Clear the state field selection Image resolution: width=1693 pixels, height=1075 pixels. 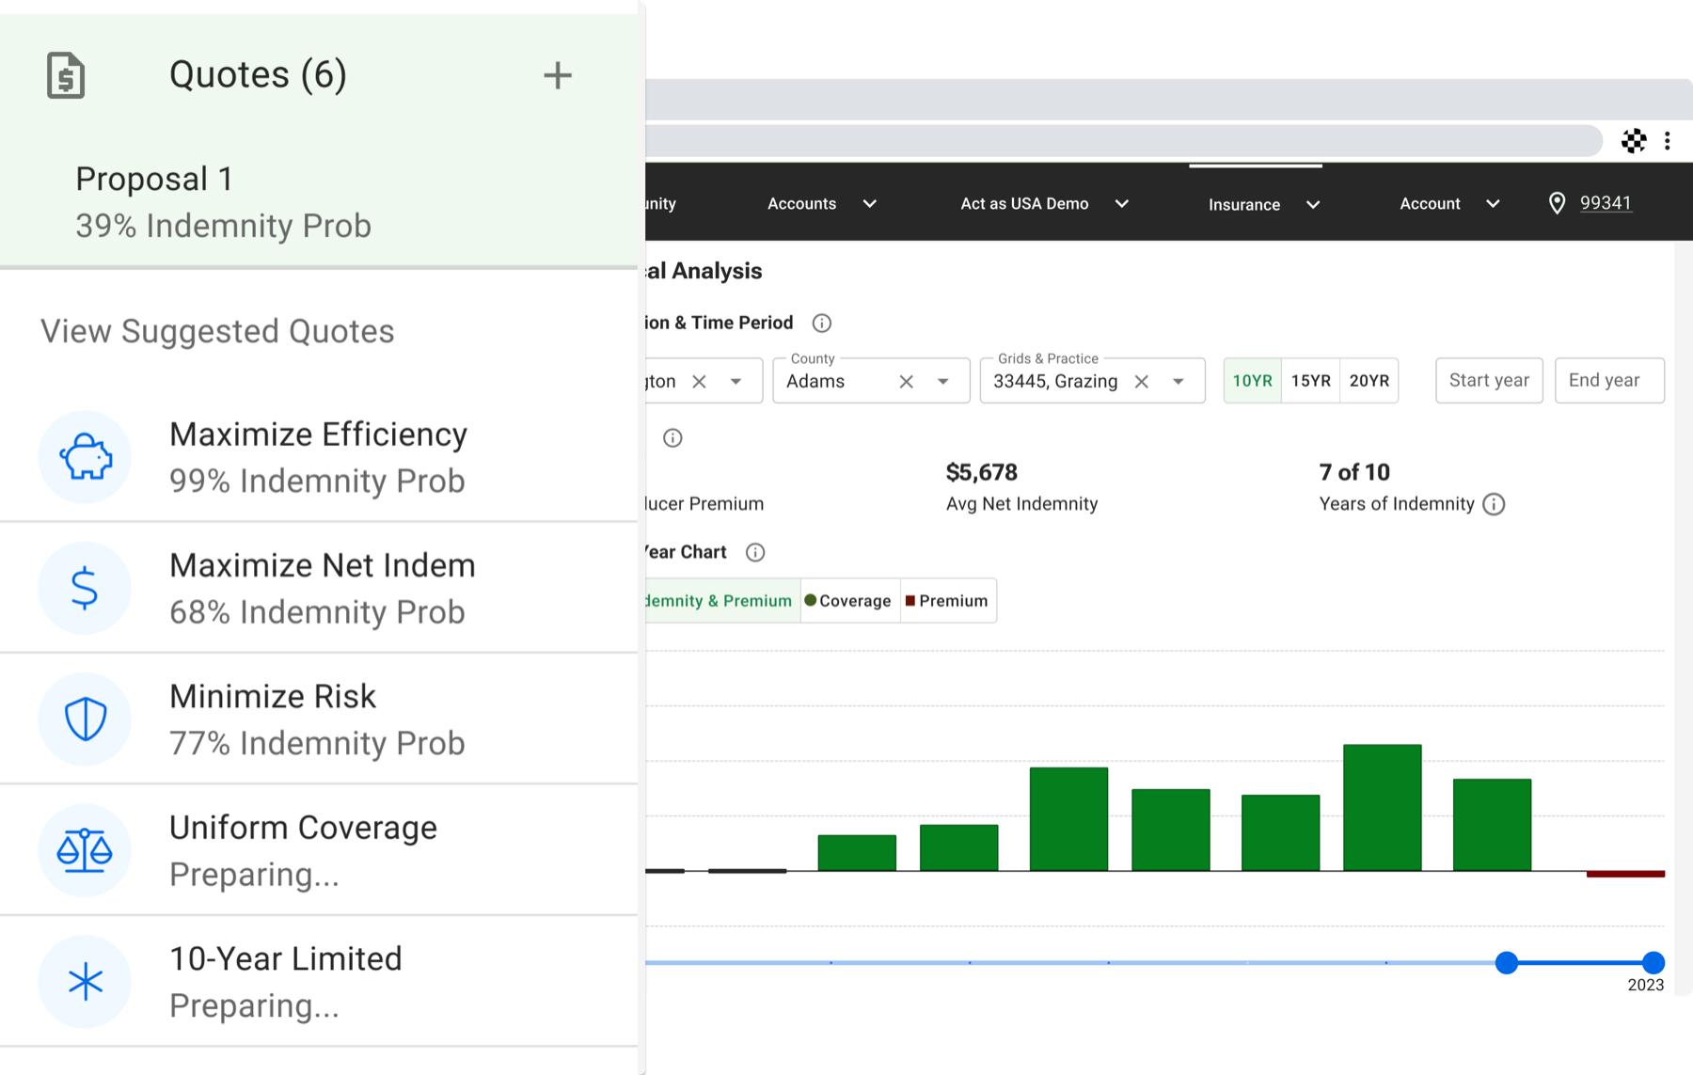point(700,382)
